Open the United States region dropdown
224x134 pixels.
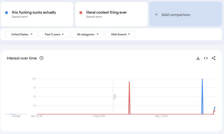pyautogui.click(x=21, y=34)
